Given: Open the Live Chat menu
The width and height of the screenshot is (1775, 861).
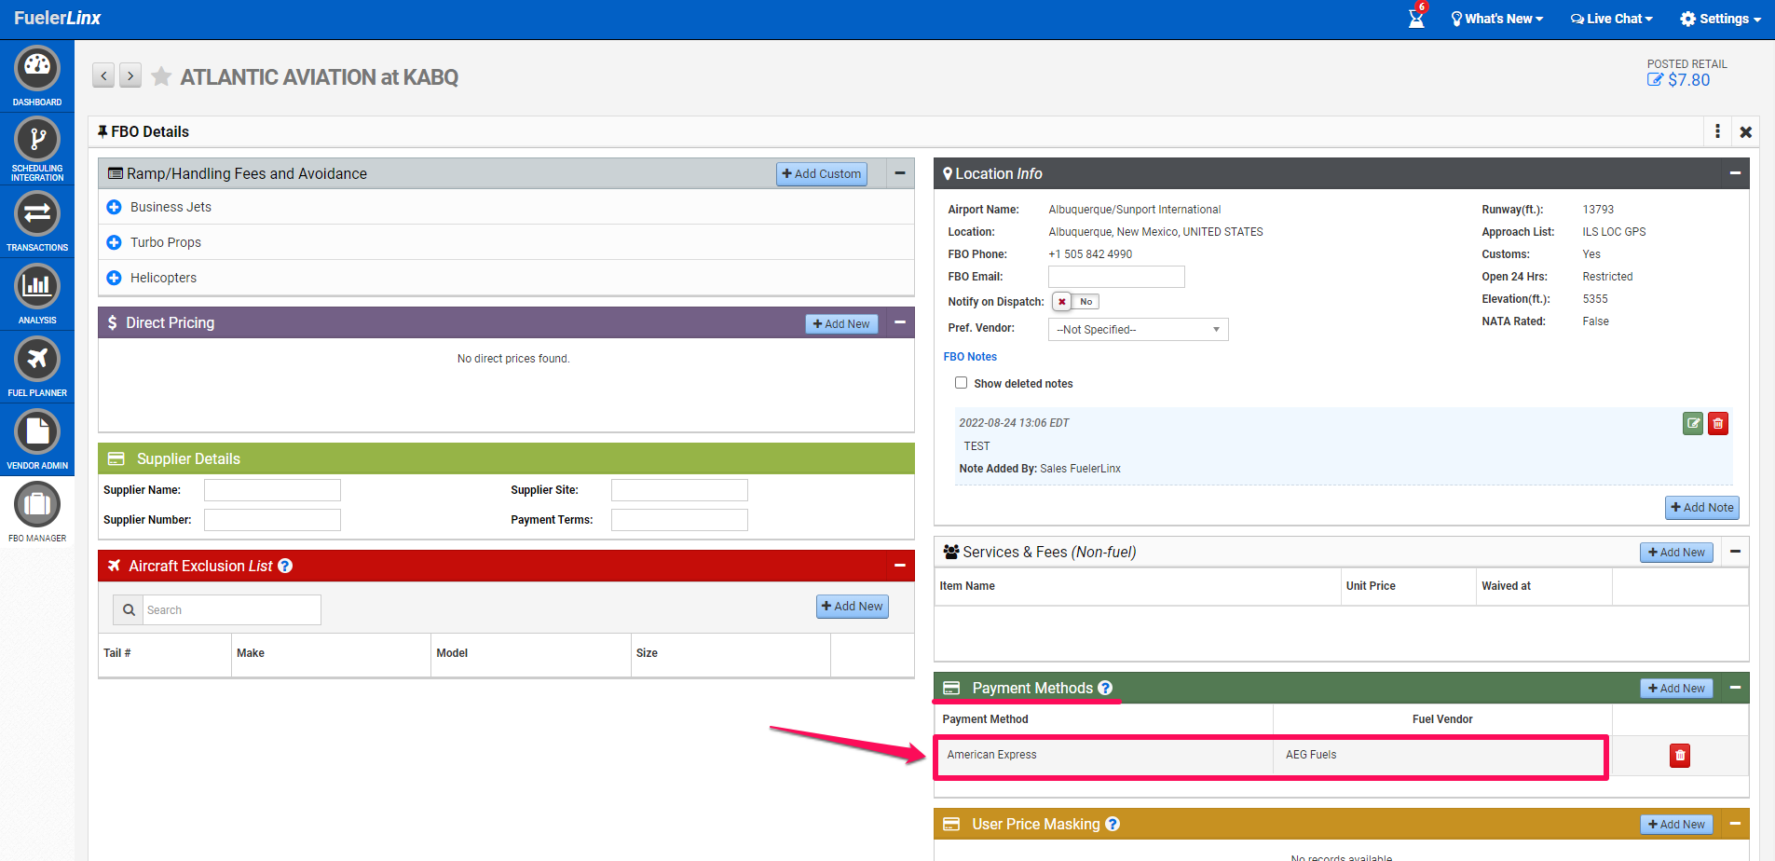Looking at the screenshot, I should 1611,19.
